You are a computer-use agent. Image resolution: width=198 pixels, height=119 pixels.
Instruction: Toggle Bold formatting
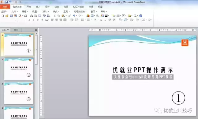[29, 20]
